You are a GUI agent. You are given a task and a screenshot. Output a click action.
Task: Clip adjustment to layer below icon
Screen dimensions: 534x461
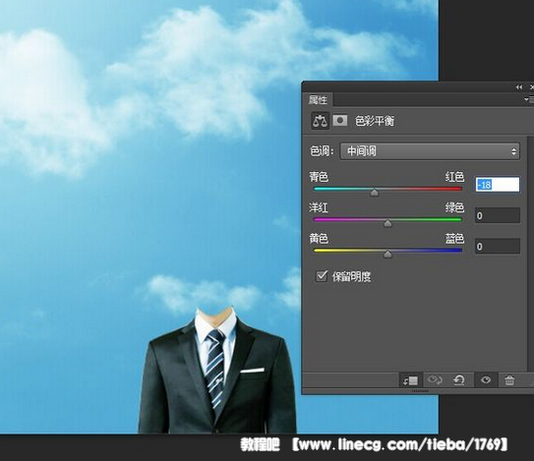point(411,380)
